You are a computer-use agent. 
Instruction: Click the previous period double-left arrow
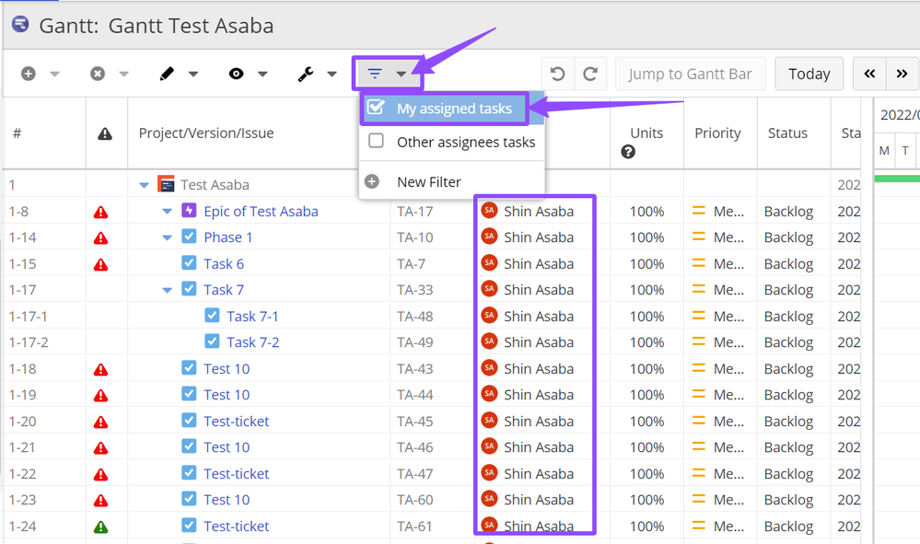click(x=869, y=74)
